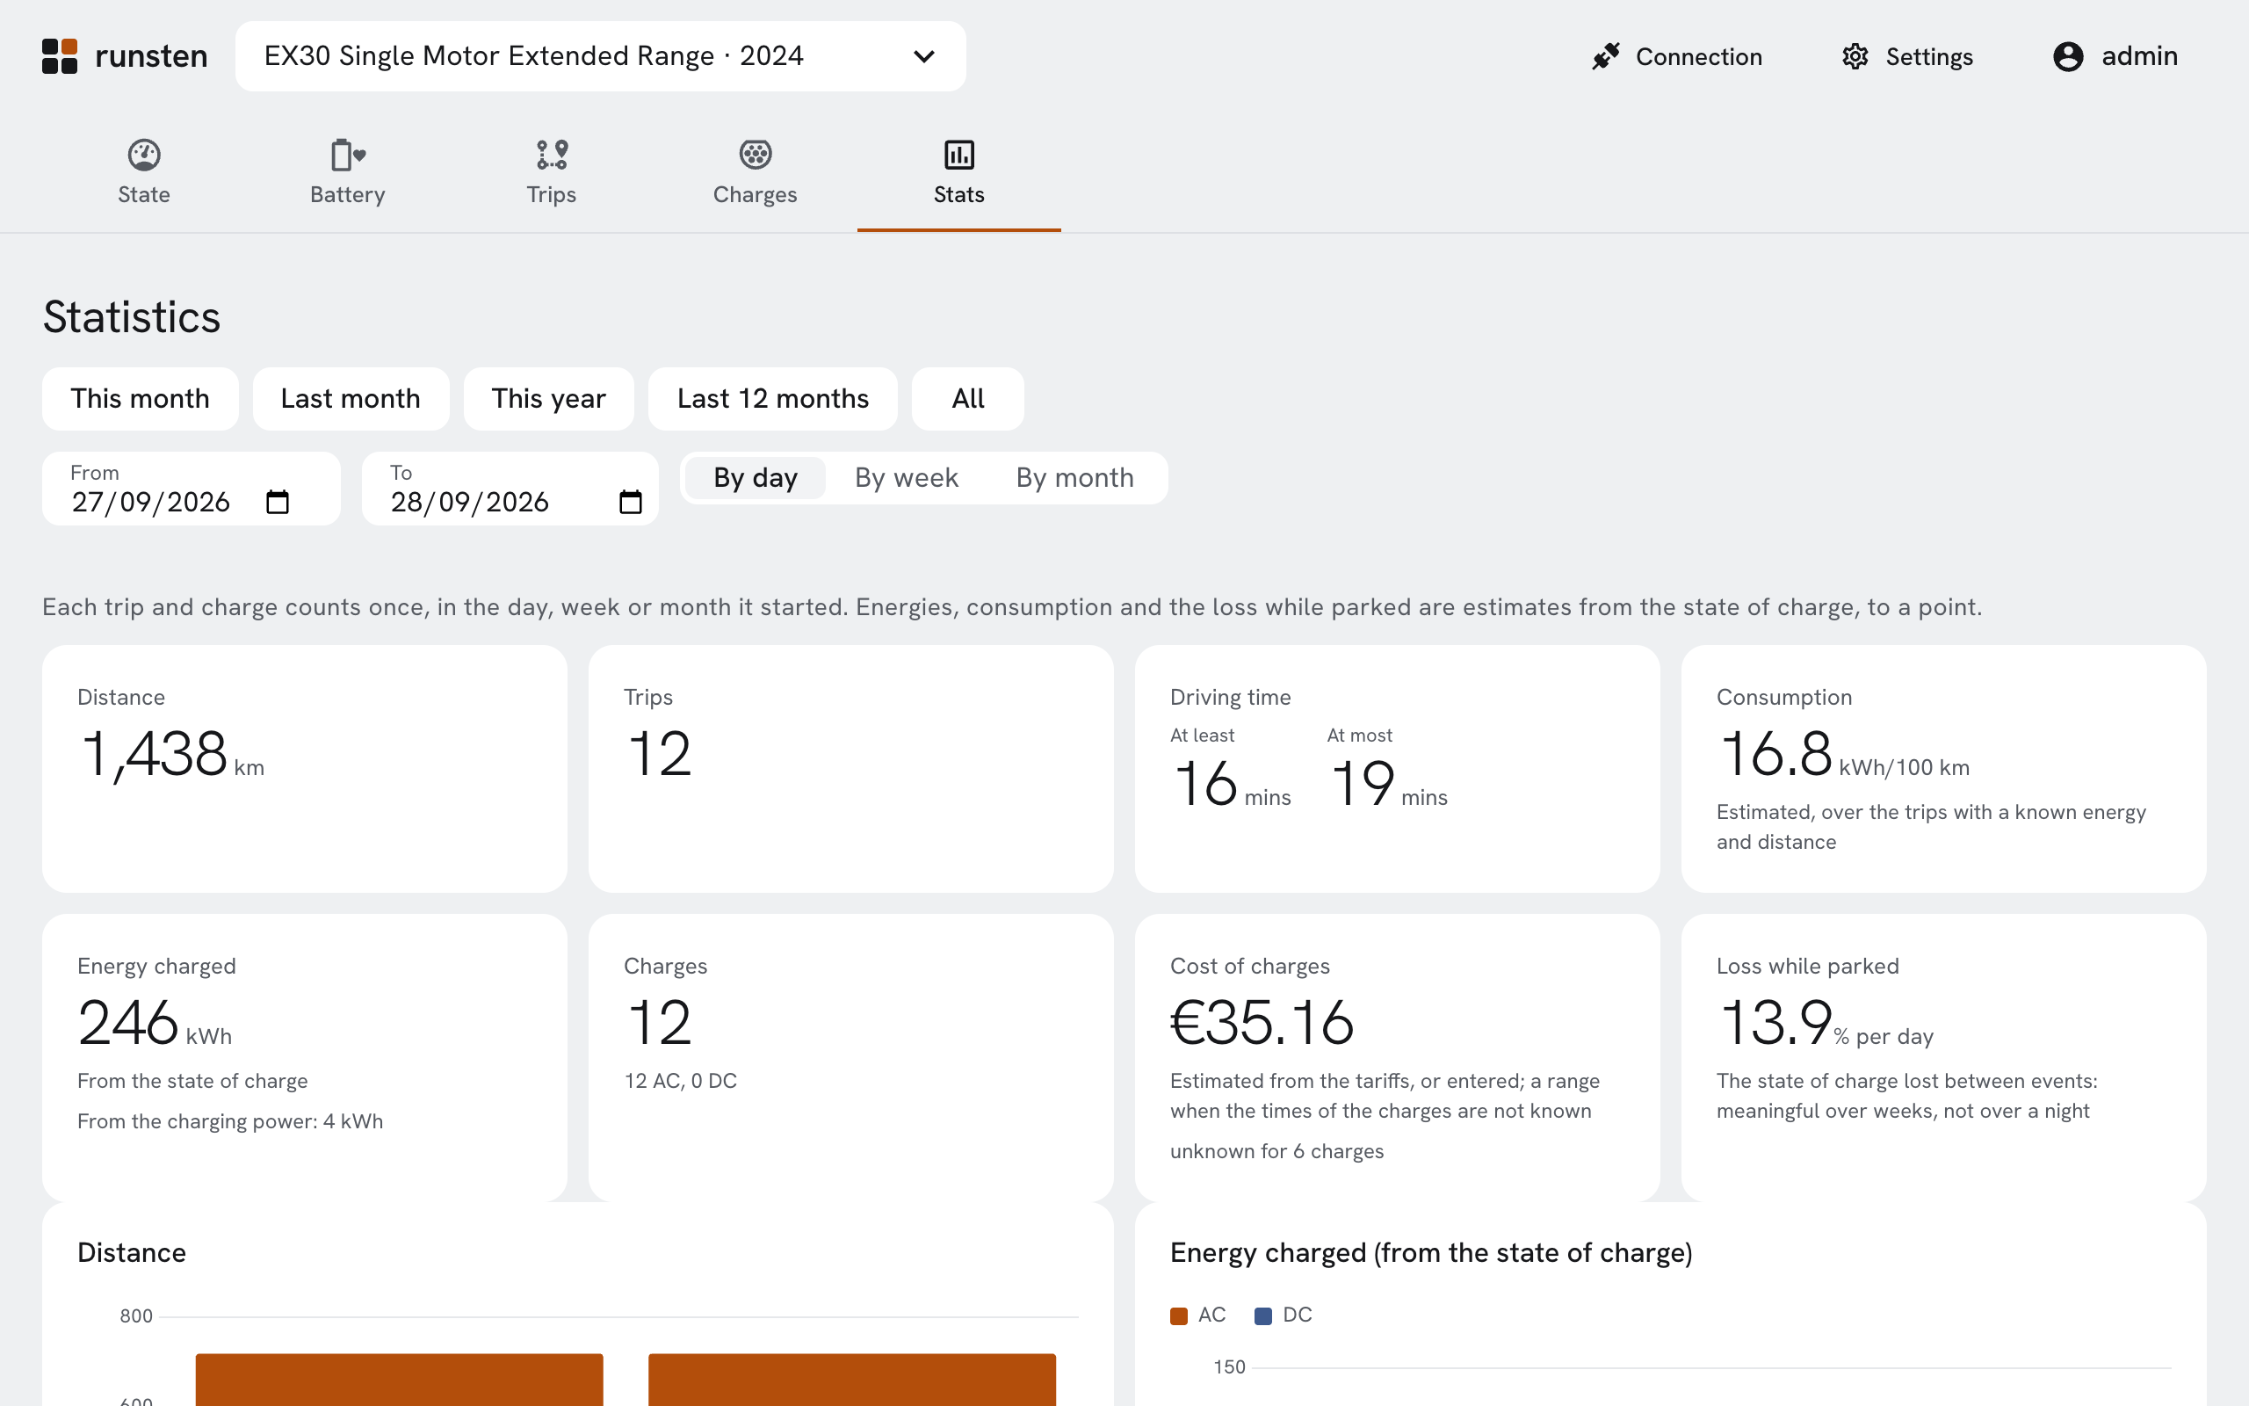The width and height of the screenshot is (2249, 1406).
Task: Click the 'Driving time' card label
Action: click(1231, 698)
